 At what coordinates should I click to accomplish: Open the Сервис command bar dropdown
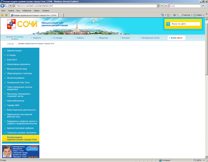199,15
